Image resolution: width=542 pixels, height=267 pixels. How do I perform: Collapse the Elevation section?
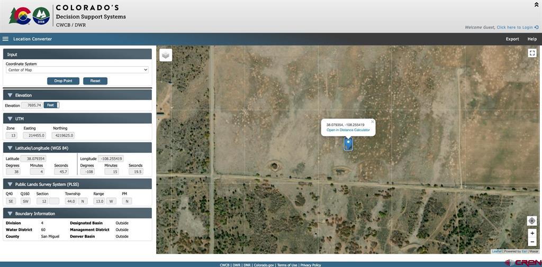tap(10, 95)
